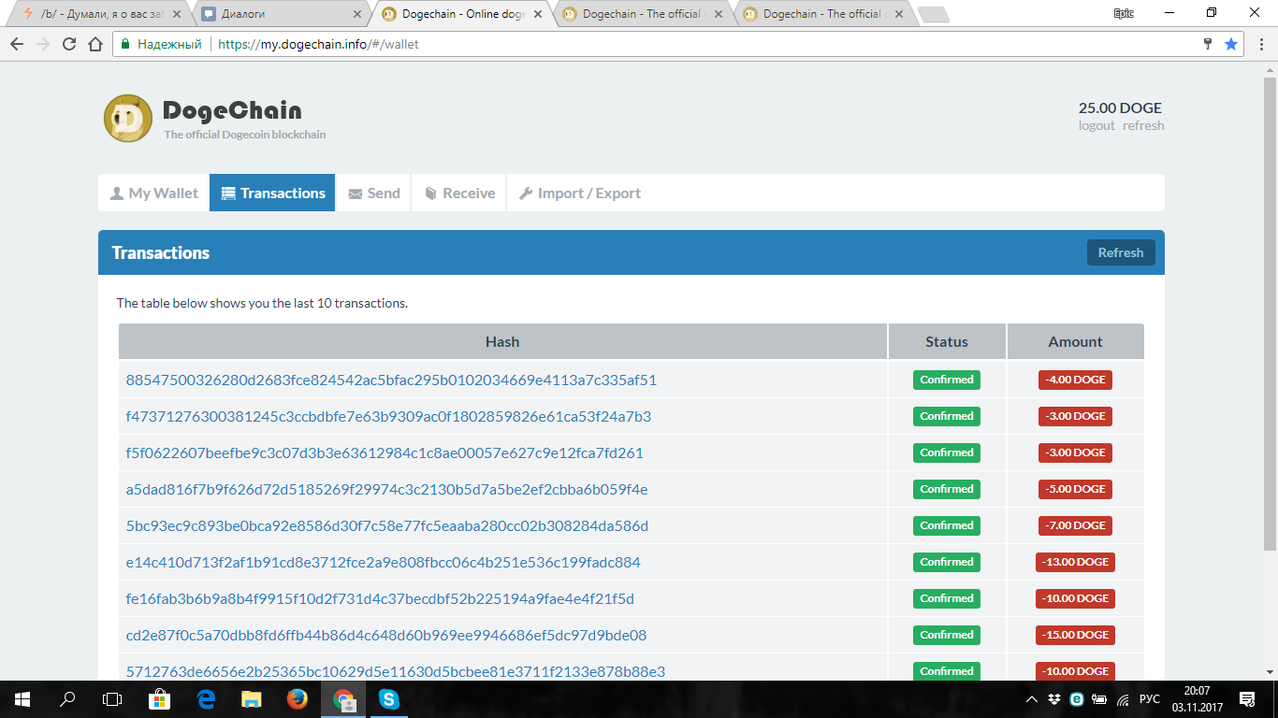Screen dimensions: 1278x718
Task: Open transaction hash starting with a5dad816
Action: [386, 490]
